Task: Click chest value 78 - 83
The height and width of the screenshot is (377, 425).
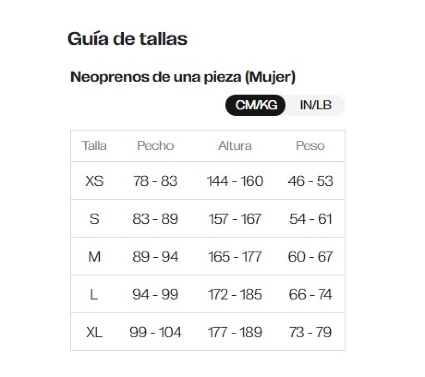Action: [x=155, y=181]
